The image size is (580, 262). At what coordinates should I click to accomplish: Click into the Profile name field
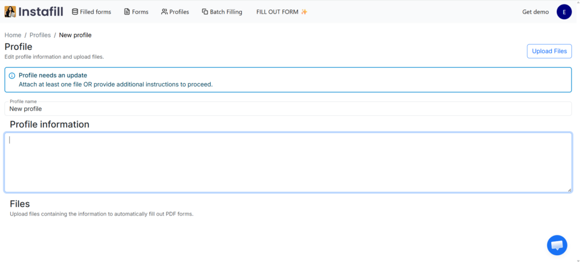click(x=288, y=109)
